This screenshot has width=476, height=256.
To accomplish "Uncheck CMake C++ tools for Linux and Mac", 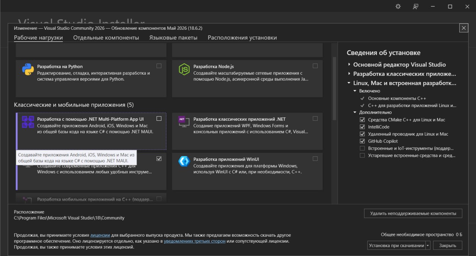I will [x=362, y=120].
